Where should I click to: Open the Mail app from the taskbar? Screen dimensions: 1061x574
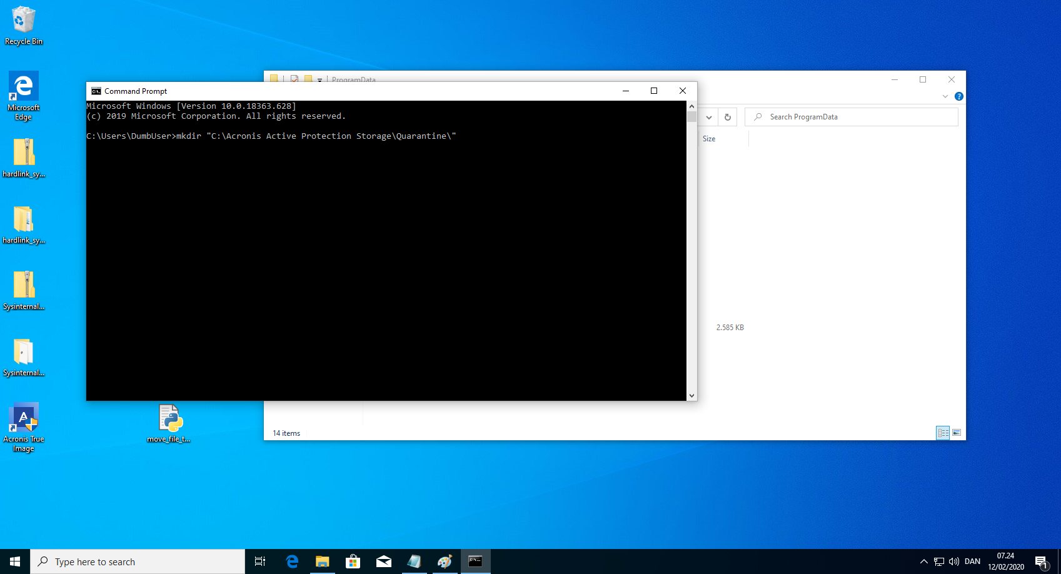point(384,561)
